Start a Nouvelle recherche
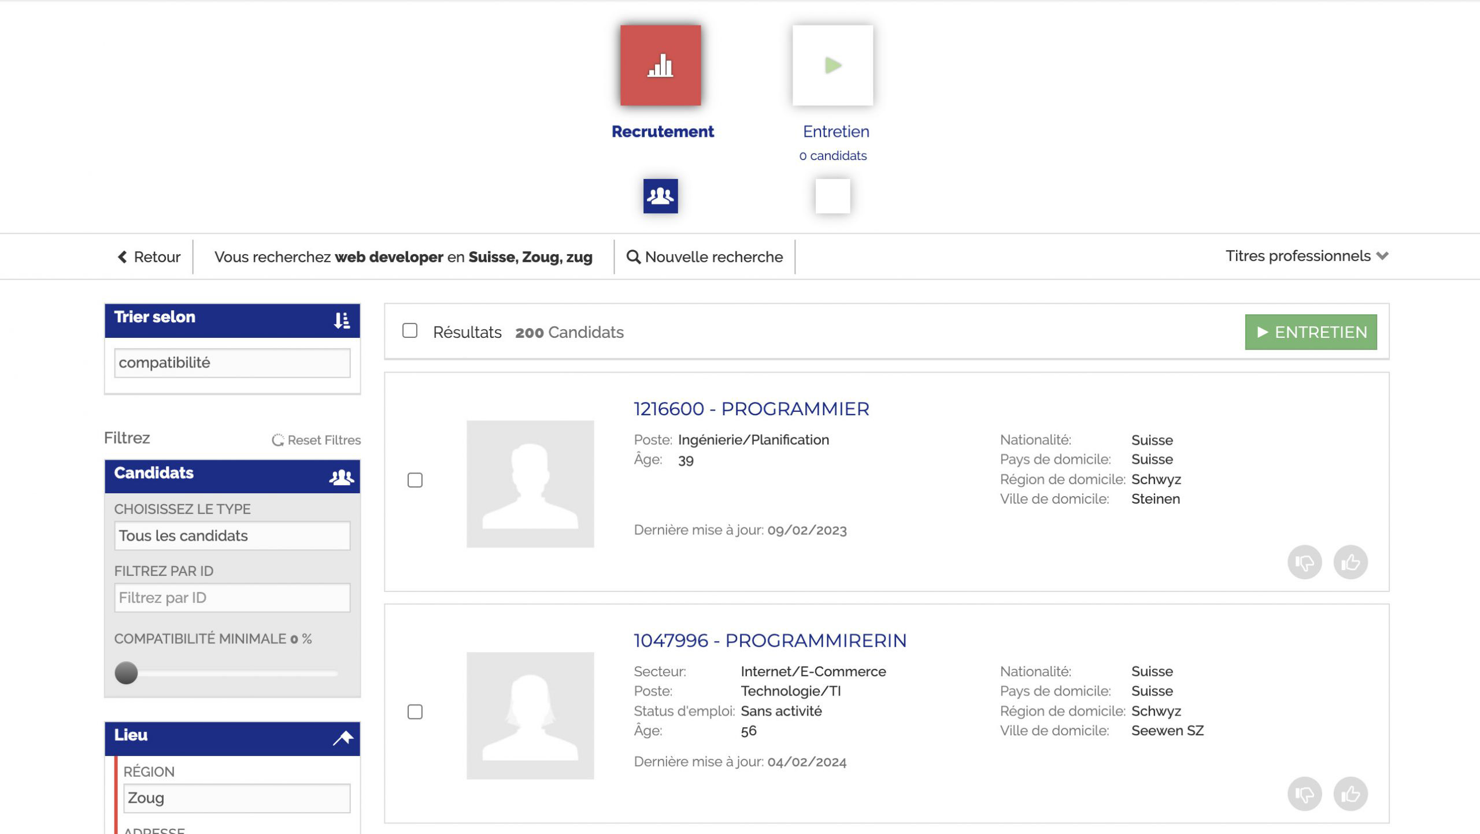Viewport: 1480px width, 834px height. click(705, 257)
